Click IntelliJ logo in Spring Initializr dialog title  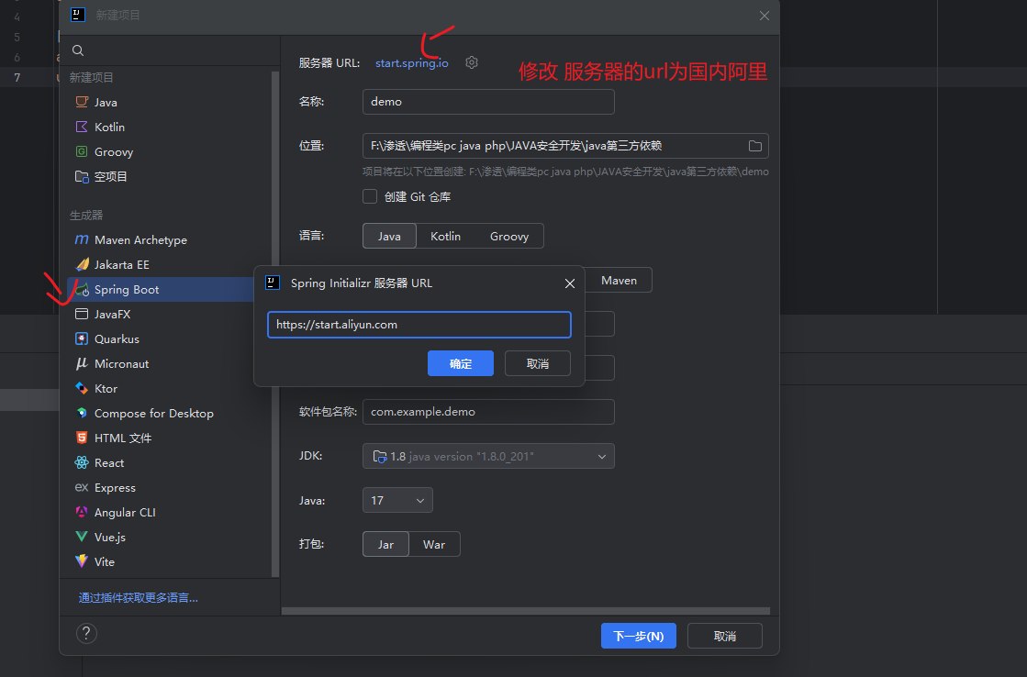[x=273, y=283]
